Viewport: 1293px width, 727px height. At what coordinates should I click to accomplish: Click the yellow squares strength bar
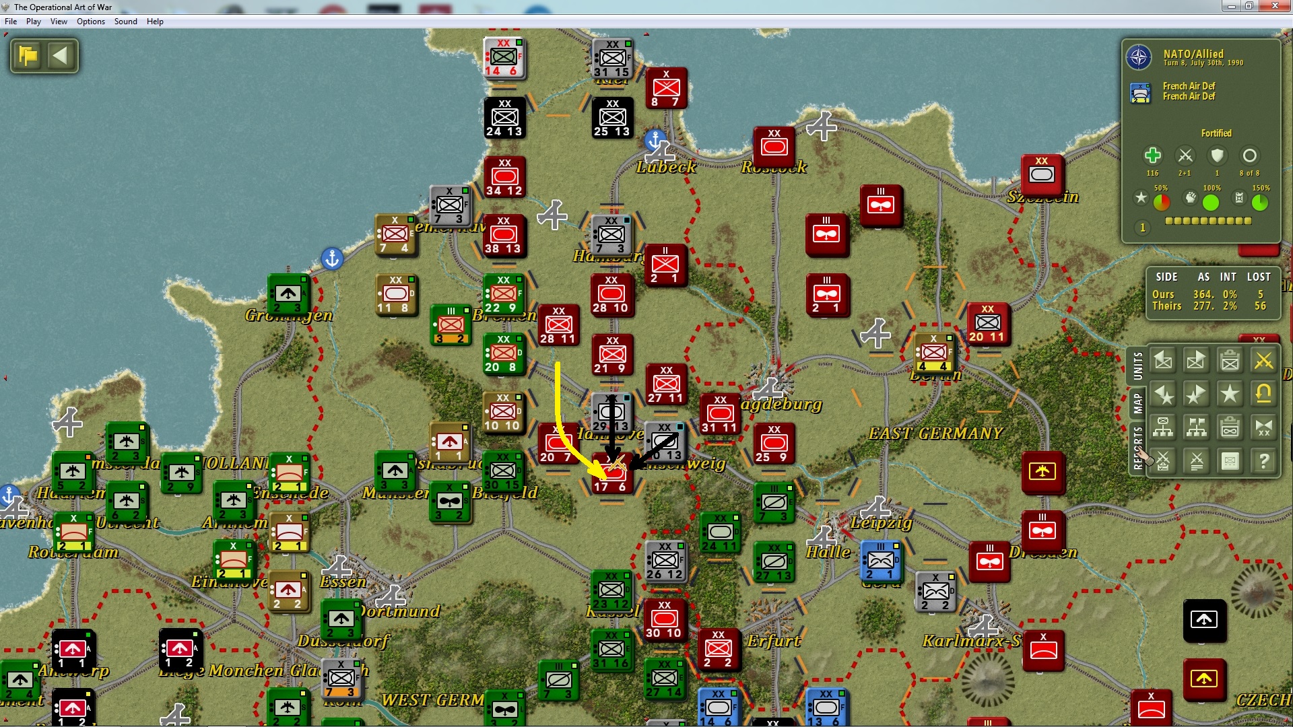(1208, 221)
